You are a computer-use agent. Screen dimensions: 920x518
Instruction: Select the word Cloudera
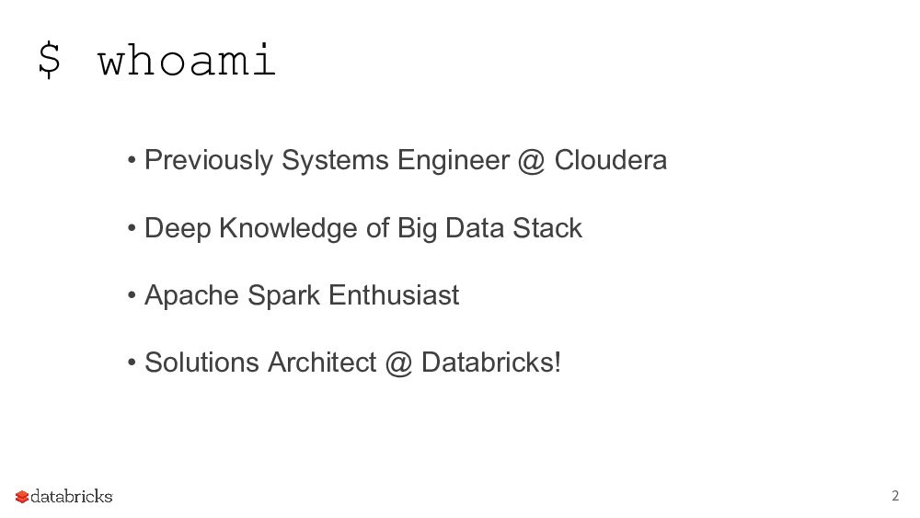point(611,161)
